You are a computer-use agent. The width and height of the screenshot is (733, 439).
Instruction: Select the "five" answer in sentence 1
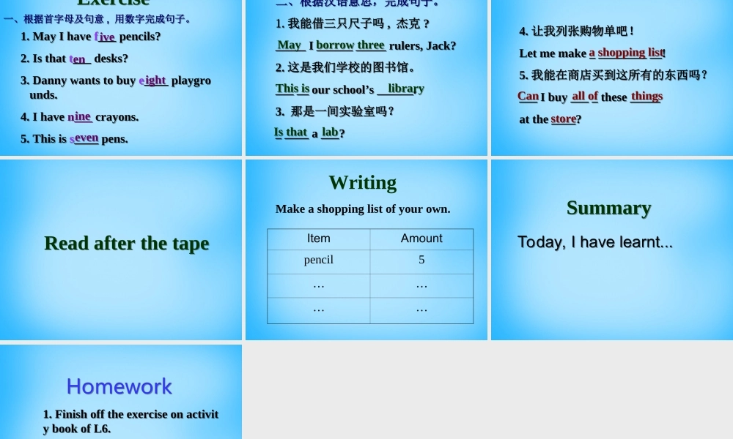(106, 37)
